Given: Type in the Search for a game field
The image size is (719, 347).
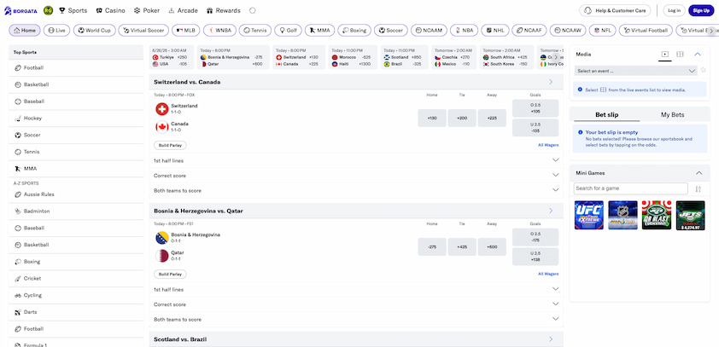Looking at the screenshot, I should [630, 188].
